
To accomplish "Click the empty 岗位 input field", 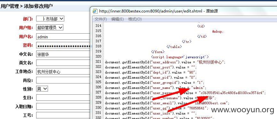I will point(63,80).
